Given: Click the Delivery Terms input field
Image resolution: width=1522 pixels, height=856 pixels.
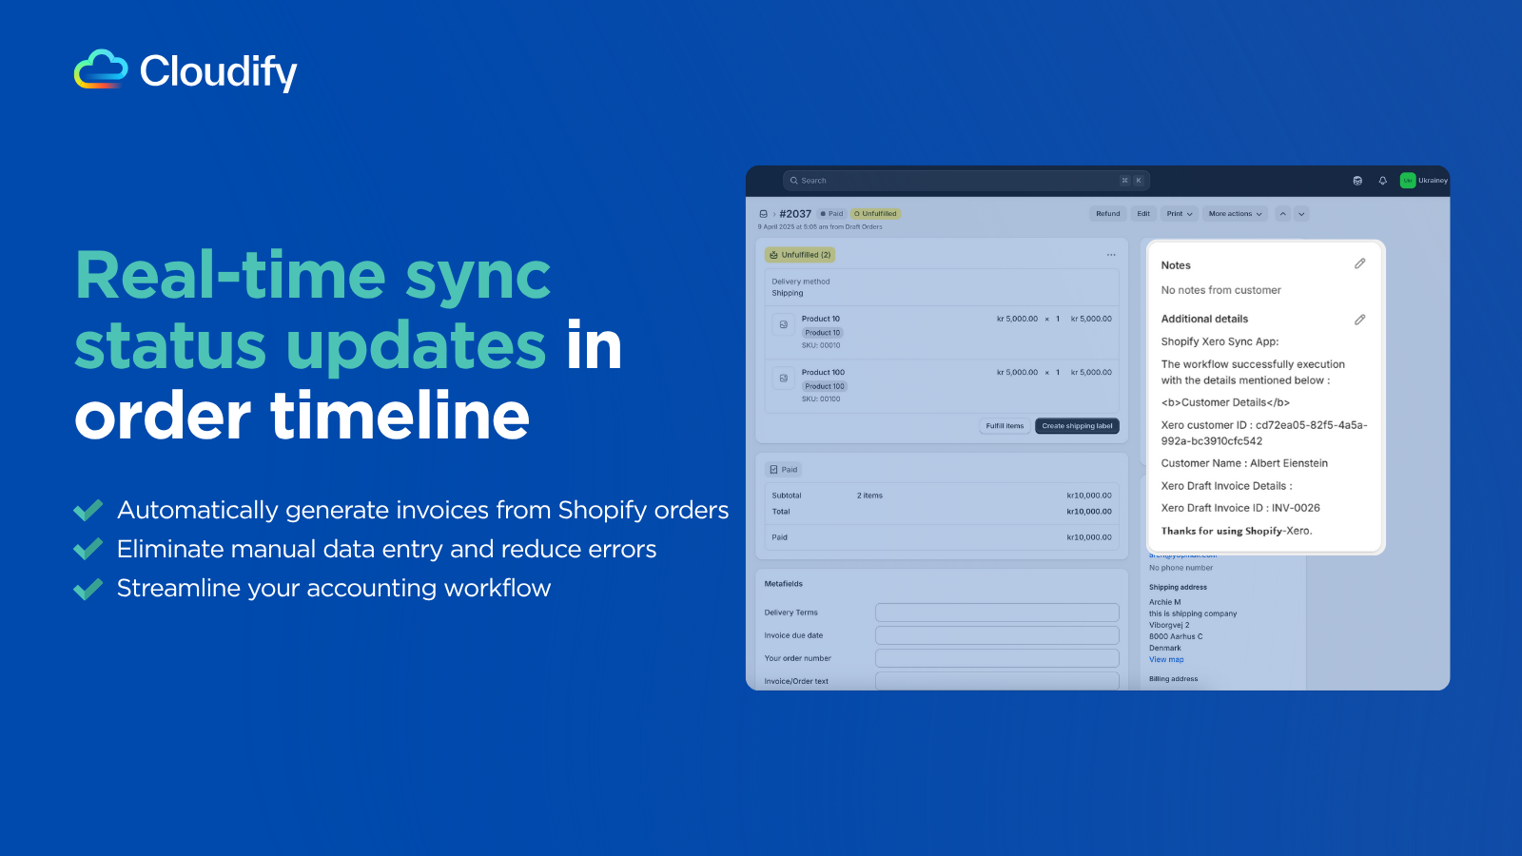Looking at the screenshot, I should tap(997, 612).
